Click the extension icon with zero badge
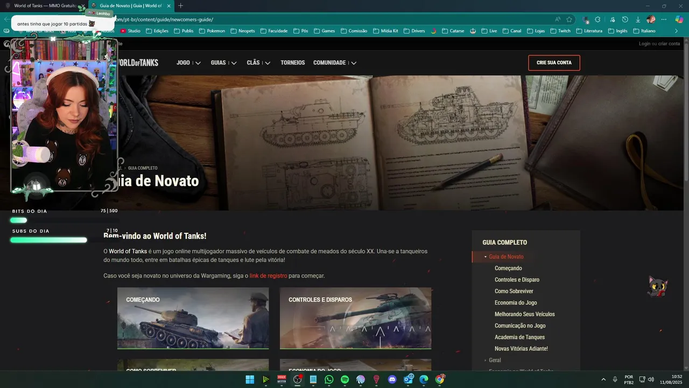 (585, 19)
